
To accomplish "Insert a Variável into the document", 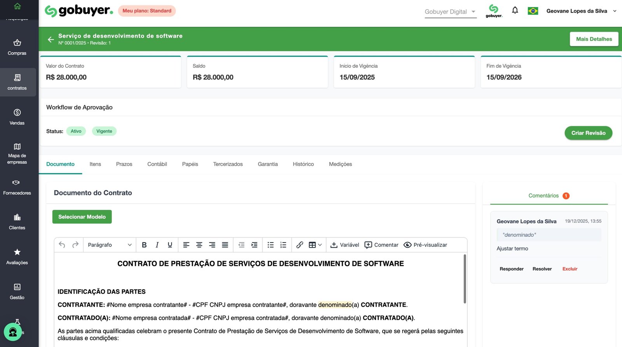I will [x=345, y=245].
